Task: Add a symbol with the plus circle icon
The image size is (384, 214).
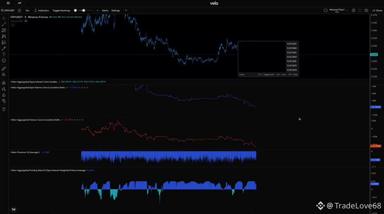Action: pyautogui.click(x=19, y=11)
